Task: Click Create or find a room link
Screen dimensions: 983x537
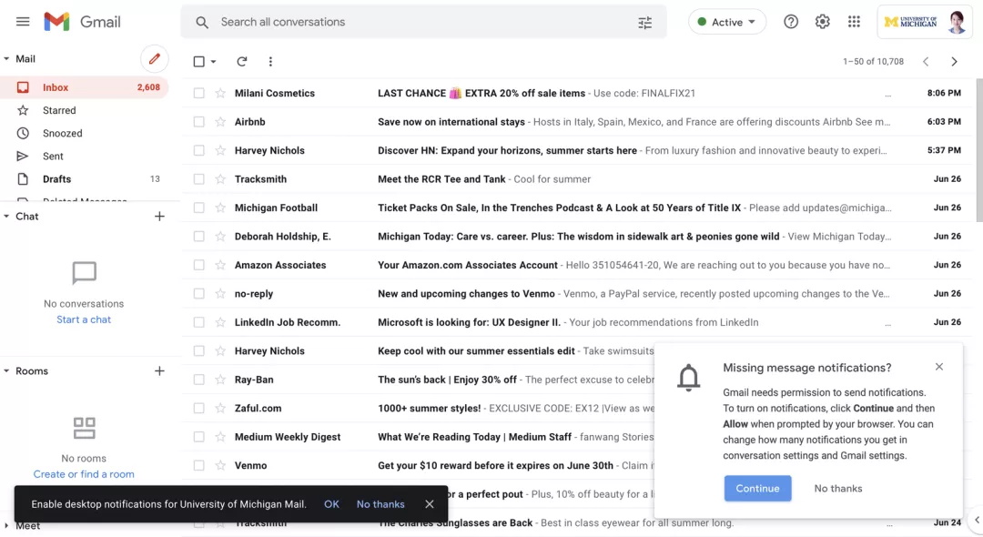Action: coord(84,474)
